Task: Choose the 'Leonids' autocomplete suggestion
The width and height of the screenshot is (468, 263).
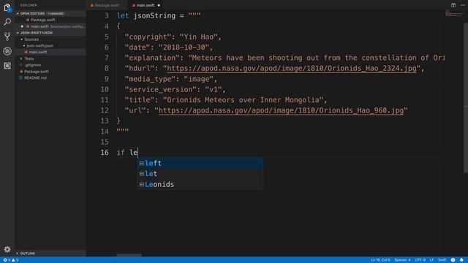Action: pos(200,184)
